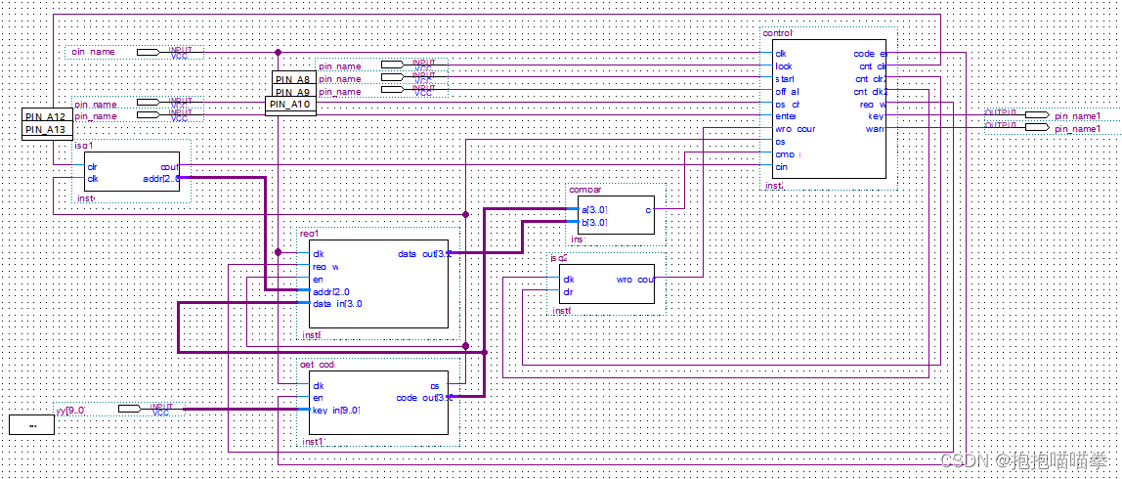Click the code_out port on get_code
Screen dimensions: 1122x479
pos(423,398)
